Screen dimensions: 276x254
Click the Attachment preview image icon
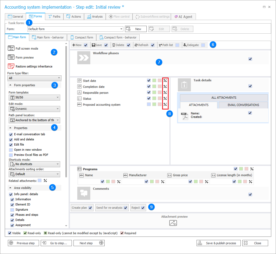coord(173,223)
